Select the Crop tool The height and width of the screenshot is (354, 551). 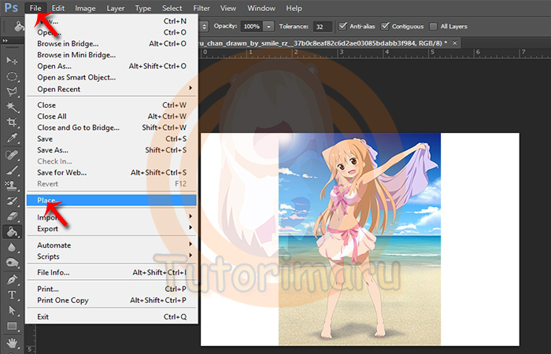pos(12,122)
